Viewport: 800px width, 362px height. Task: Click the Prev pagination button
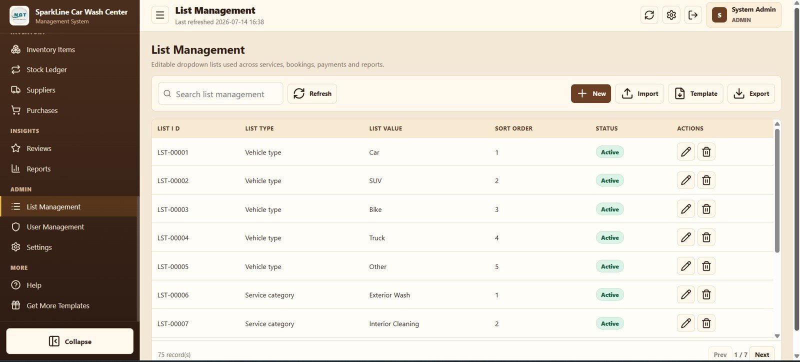720,354
